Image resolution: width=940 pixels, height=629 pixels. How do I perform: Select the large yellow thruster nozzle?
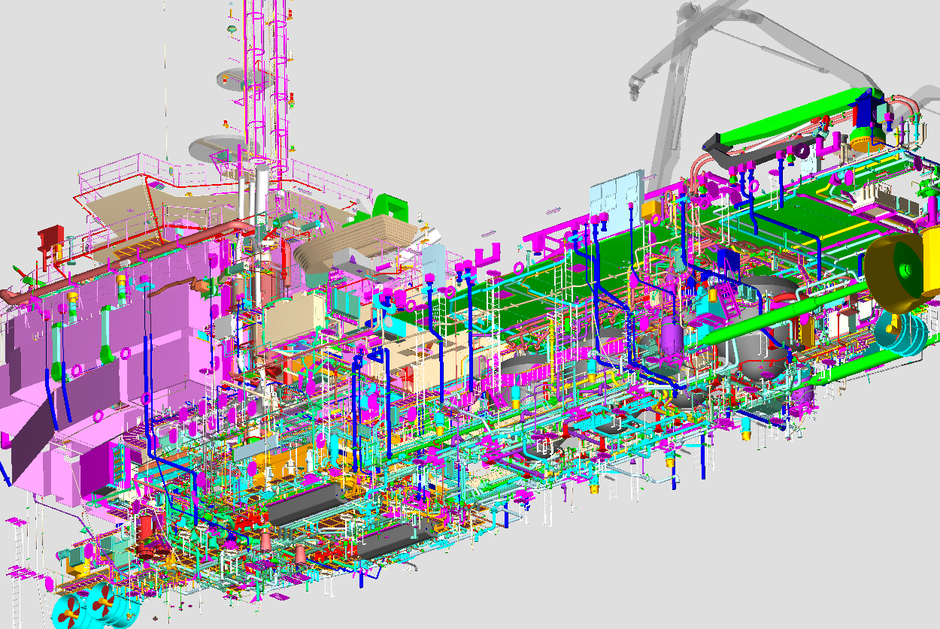click(900, 271)
